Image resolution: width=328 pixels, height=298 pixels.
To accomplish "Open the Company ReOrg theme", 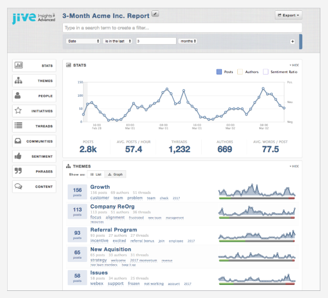I will pyautogui.click(x=112, y=206).
